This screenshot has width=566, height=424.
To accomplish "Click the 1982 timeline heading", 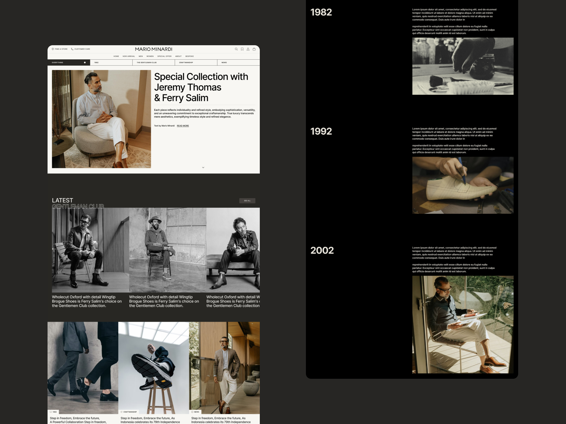I will [321, 12].
